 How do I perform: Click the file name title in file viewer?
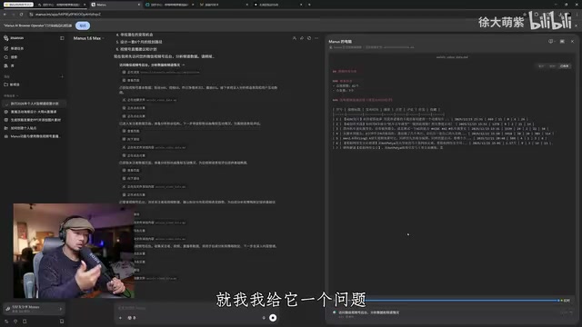pos(452,57)
